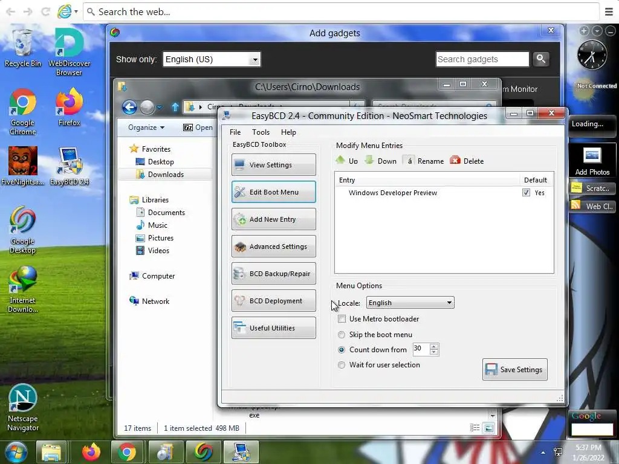Screen dimensions: 619x464
Task: Open the Locale dropdown set to English
Action: (410, 303)
